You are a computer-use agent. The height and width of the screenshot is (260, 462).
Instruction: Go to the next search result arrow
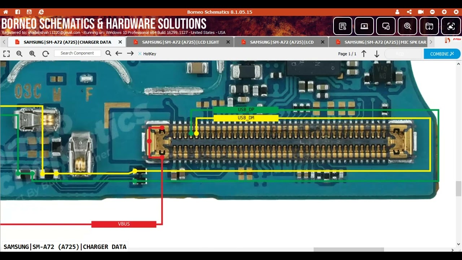coord(130,53)
